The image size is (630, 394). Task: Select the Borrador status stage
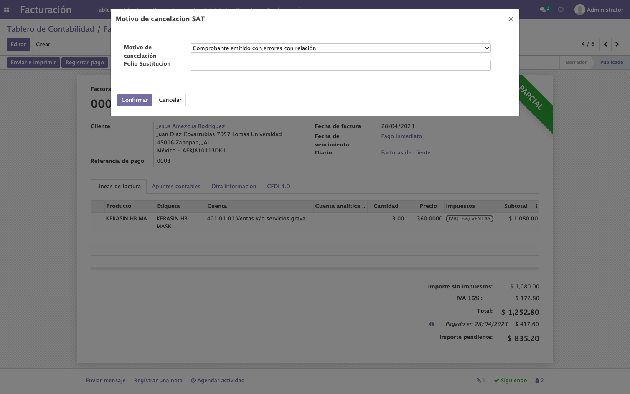point(577,62)
